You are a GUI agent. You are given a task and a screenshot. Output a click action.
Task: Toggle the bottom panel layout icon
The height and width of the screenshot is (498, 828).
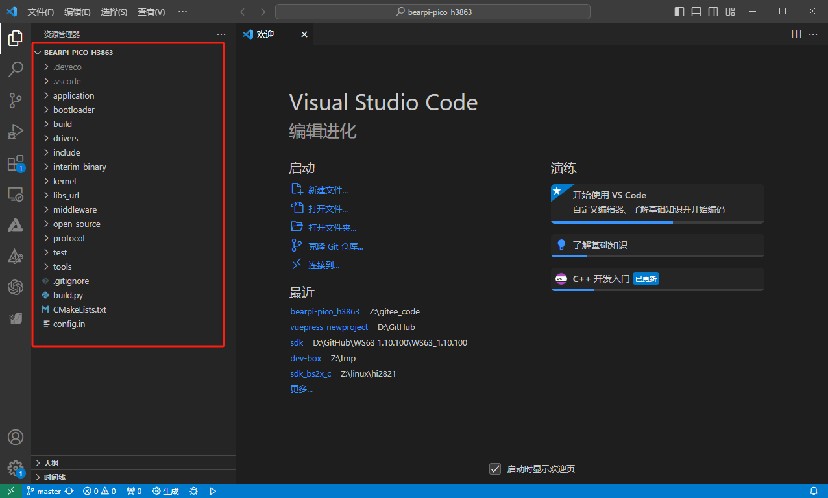[696, 12]
